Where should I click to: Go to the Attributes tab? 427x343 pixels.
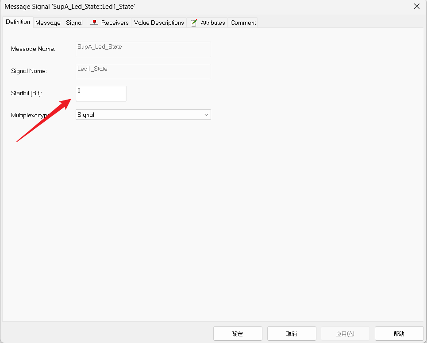click(x=208, y=23)
